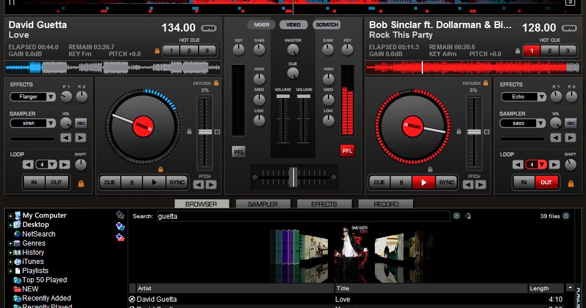The height and width of the screenshot is (308, 586).
Task: Open left deck loop length dropdown
Action: tap(52, 164)
